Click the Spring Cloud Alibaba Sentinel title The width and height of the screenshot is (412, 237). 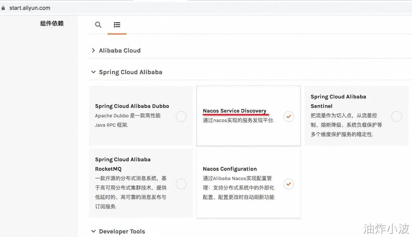click(338, 101)
